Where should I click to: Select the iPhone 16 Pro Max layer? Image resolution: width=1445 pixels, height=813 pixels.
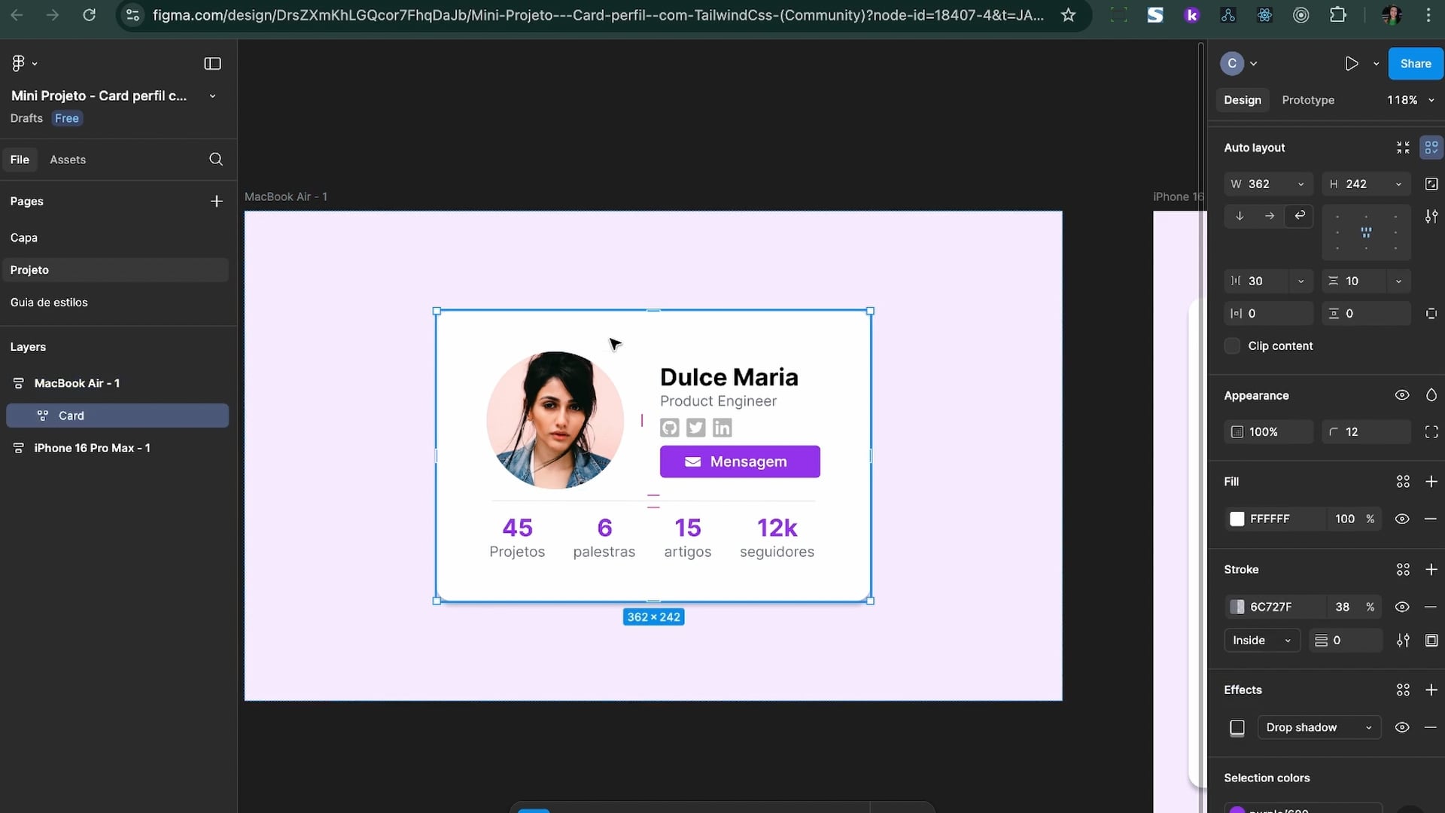(x=92, y=448)
